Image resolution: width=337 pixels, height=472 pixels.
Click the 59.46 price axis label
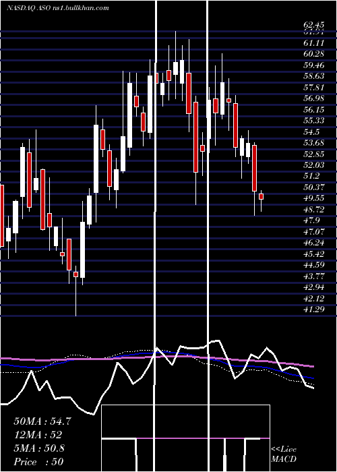coord(314,65)
